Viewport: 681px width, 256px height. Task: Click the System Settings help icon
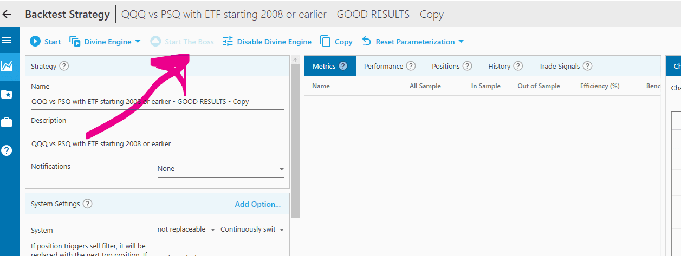87,204
